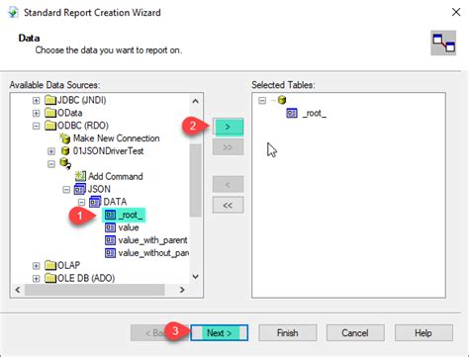Click the JDBC (JNDI) folder icon

pos(50,100)
